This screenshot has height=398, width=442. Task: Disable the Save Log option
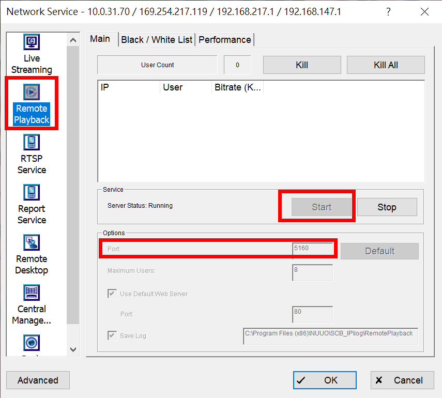pyautogui.click(x=112, y=335)
